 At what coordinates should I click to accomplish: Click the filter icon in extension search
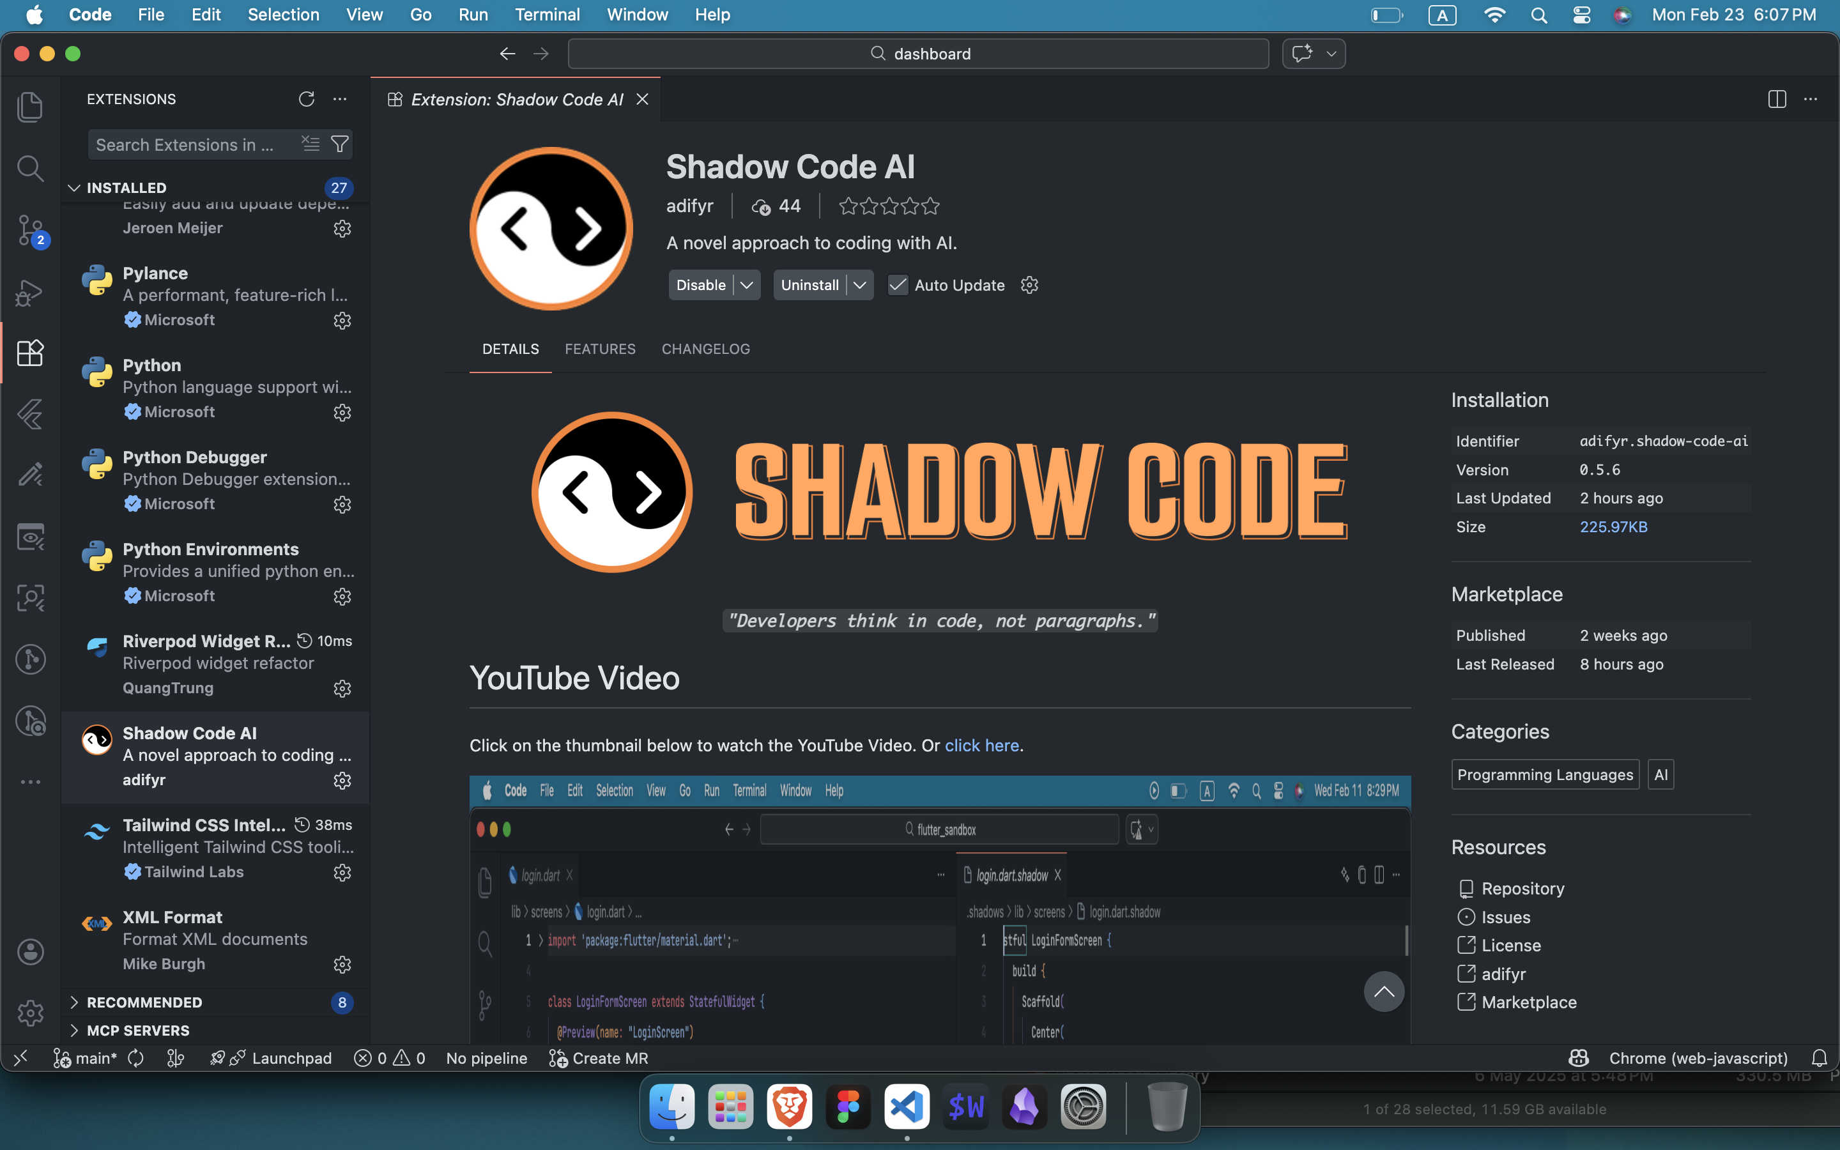tap(340, 144)
